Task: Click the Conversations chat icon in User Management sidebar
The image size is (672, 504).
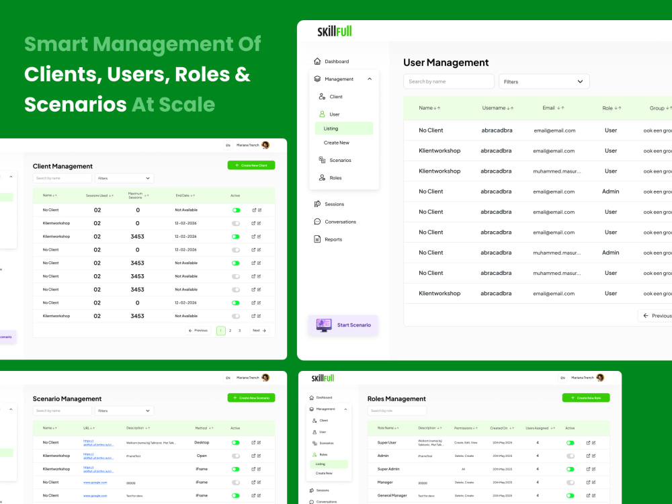Action: 317,222
